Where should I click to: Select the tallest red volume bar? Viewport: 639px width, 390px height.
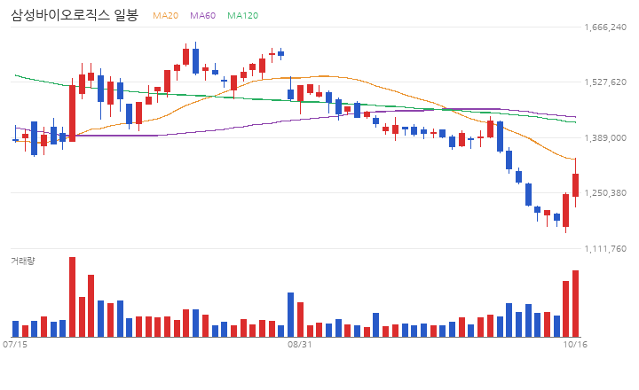(72, 297)
